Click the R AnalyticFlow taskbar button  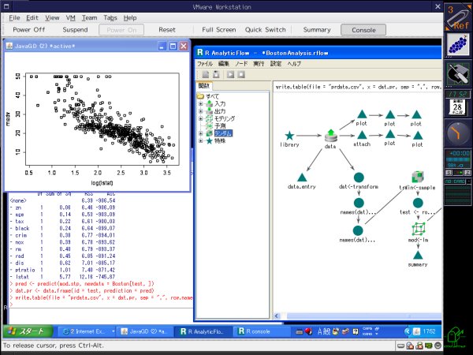(203, 331)
